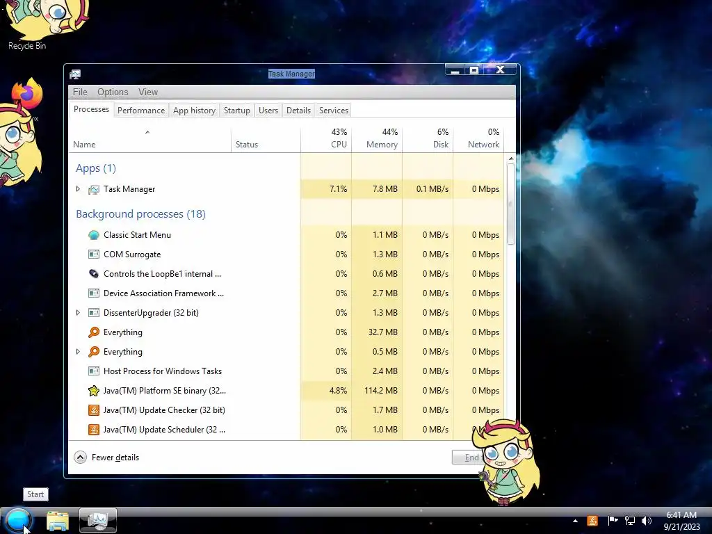Click the LoopBe1 internal process icon
This screenshot has height=534, width=712.
pyautogui.click(x=94, y=274)
